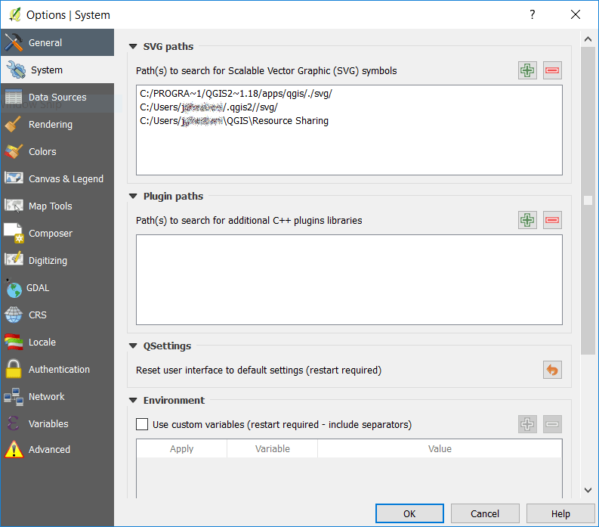The image size is (599, 527).
Task: Open the GDAL globe icon
Action: click(14, 288)
